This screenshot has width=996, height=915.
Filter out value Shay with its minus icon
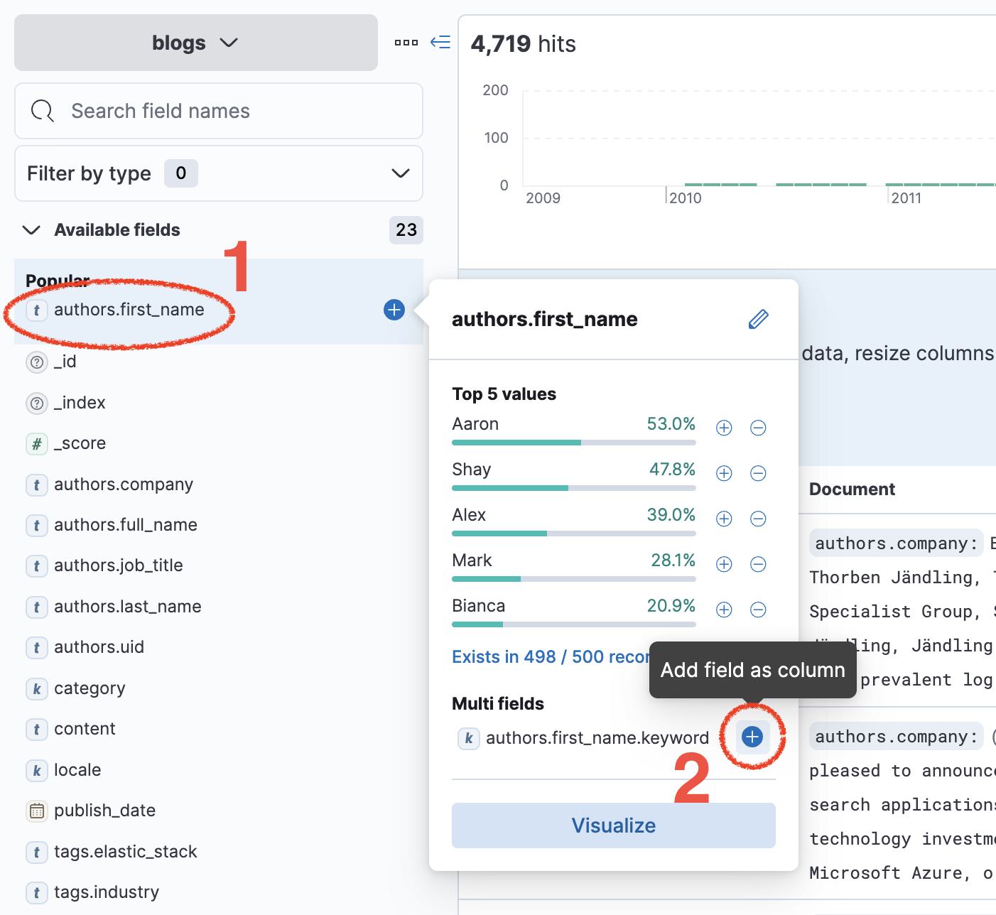tap(758, 473)
